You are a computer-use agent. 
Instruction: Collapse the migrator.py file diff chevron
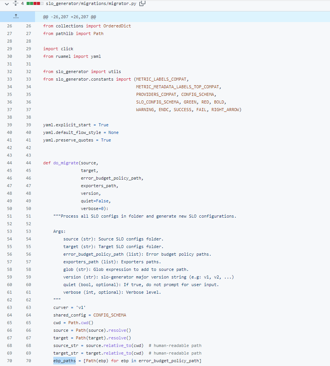(x=6, y=3)
